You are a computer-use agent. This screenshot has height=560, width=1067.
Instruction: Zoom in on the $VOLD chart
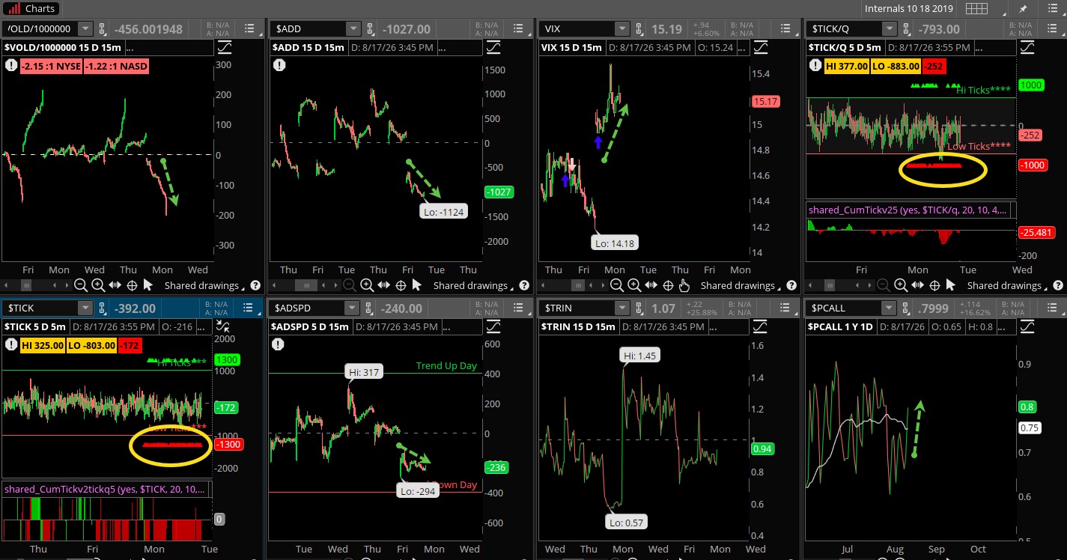(98, 285)
